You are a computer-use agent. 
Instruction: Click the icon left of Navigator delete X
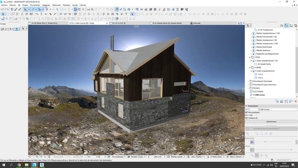(x=291, y=101)
